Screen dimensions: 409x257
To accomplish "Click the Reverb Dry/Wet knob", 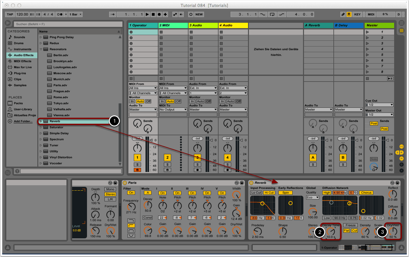I will click(393, 231).
